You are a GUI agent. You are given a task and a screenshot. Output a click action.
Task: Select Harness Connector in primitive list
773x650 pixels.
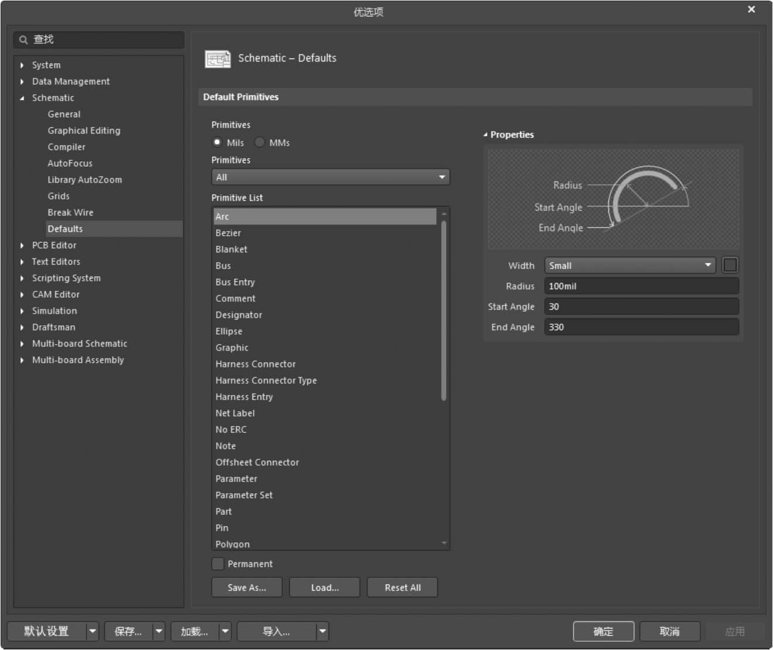[x=255, y=364]
